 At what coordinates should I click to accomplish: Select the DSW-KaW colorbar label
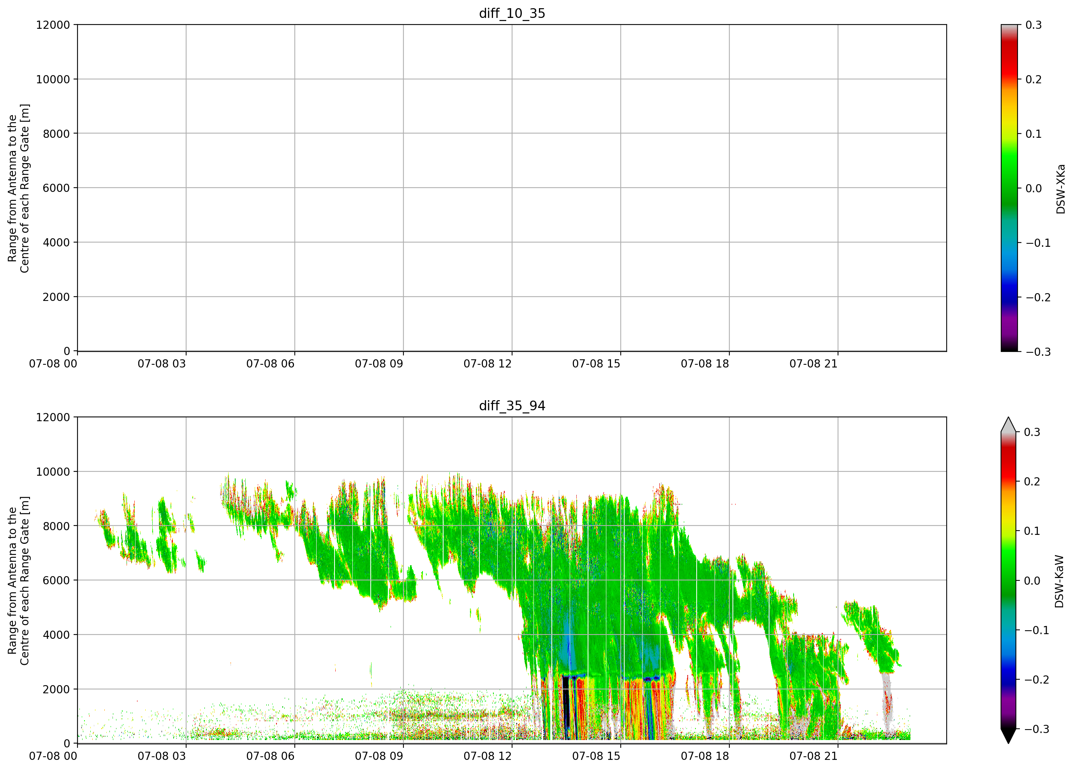[1059, 581]
